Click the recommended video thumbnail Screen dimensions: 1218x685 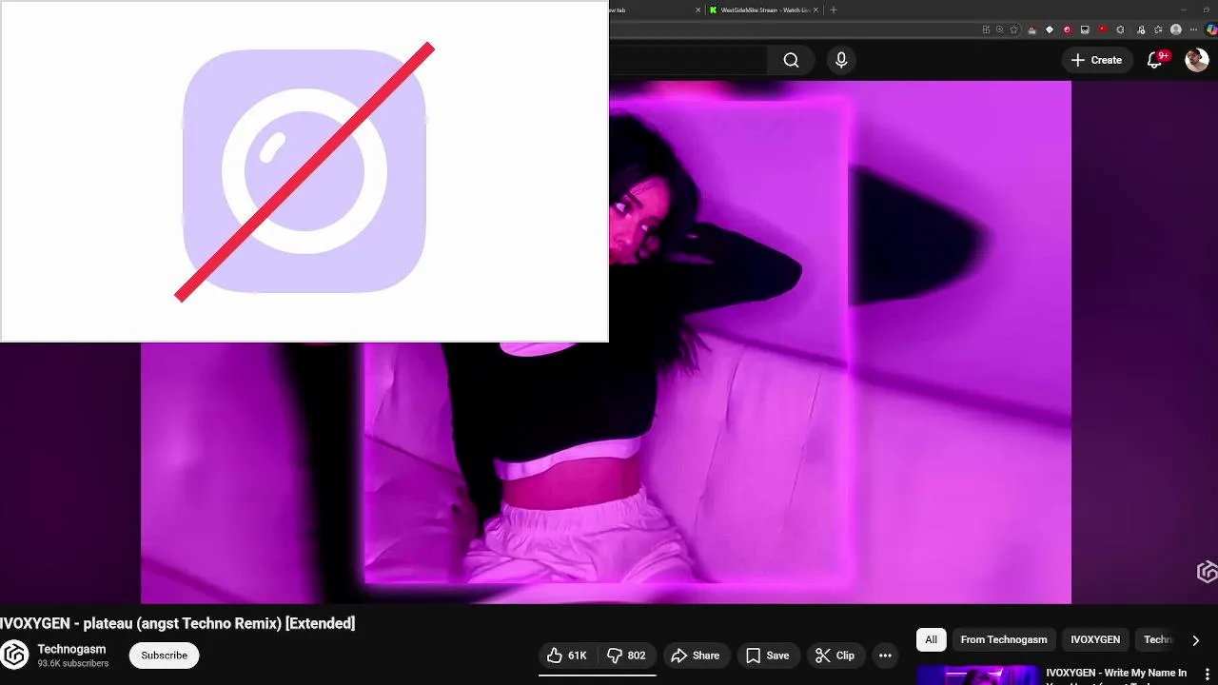click(x=978, y=675)
